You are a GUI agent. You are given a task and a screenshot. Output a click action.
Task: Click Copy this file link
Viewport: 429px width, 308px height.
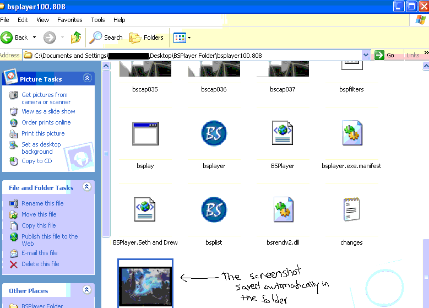(x=39, y=225)
